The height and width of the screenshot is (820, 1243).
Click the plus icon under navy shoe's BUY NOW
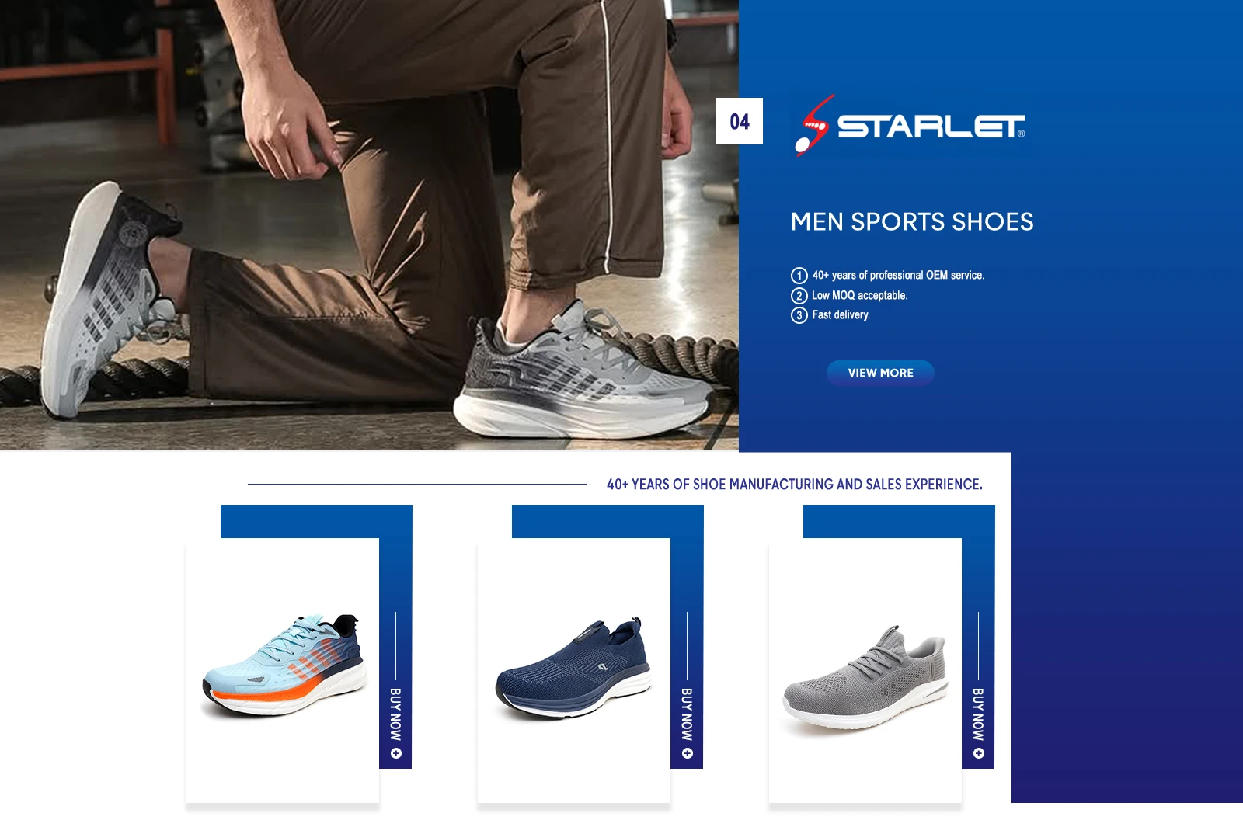tap(688, 753)
